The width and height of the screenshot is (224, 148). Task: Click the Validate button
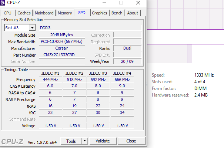point(103,141)
